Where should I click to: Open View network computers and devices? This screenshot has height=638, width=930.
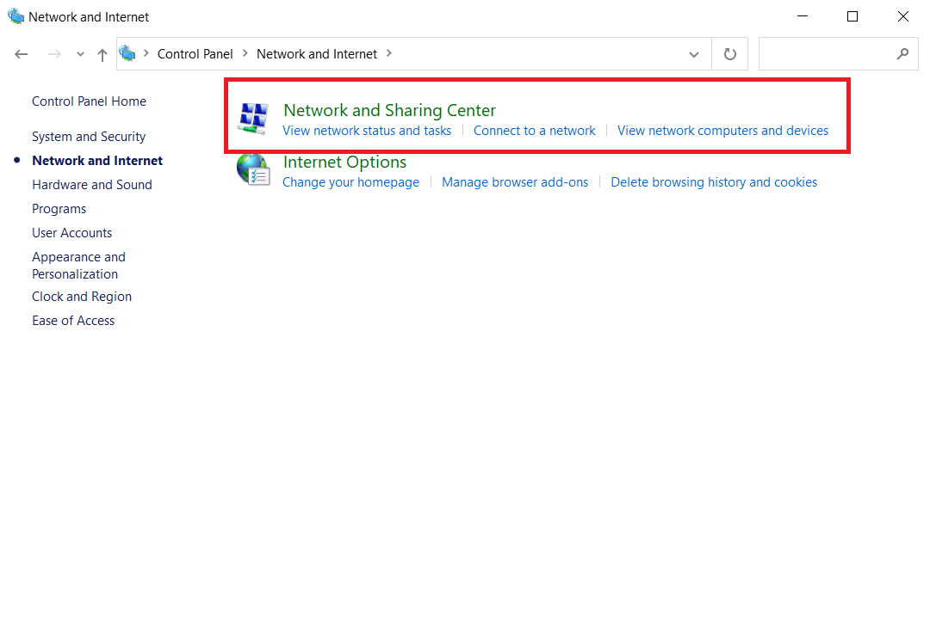click(722, 131)
